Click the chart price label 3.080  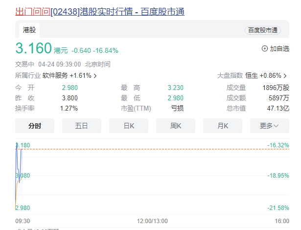pyautogui.click(x=23, y=176)
